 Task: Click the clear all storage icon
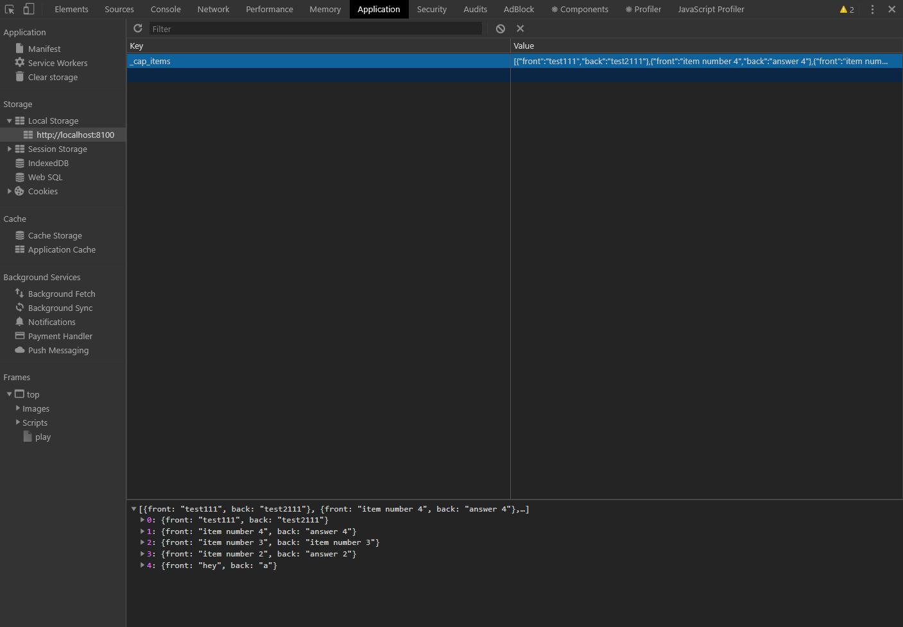click(501, 28)
